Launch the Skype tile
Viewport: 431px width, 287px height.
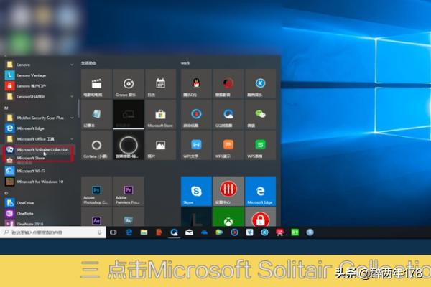point(196,191)
